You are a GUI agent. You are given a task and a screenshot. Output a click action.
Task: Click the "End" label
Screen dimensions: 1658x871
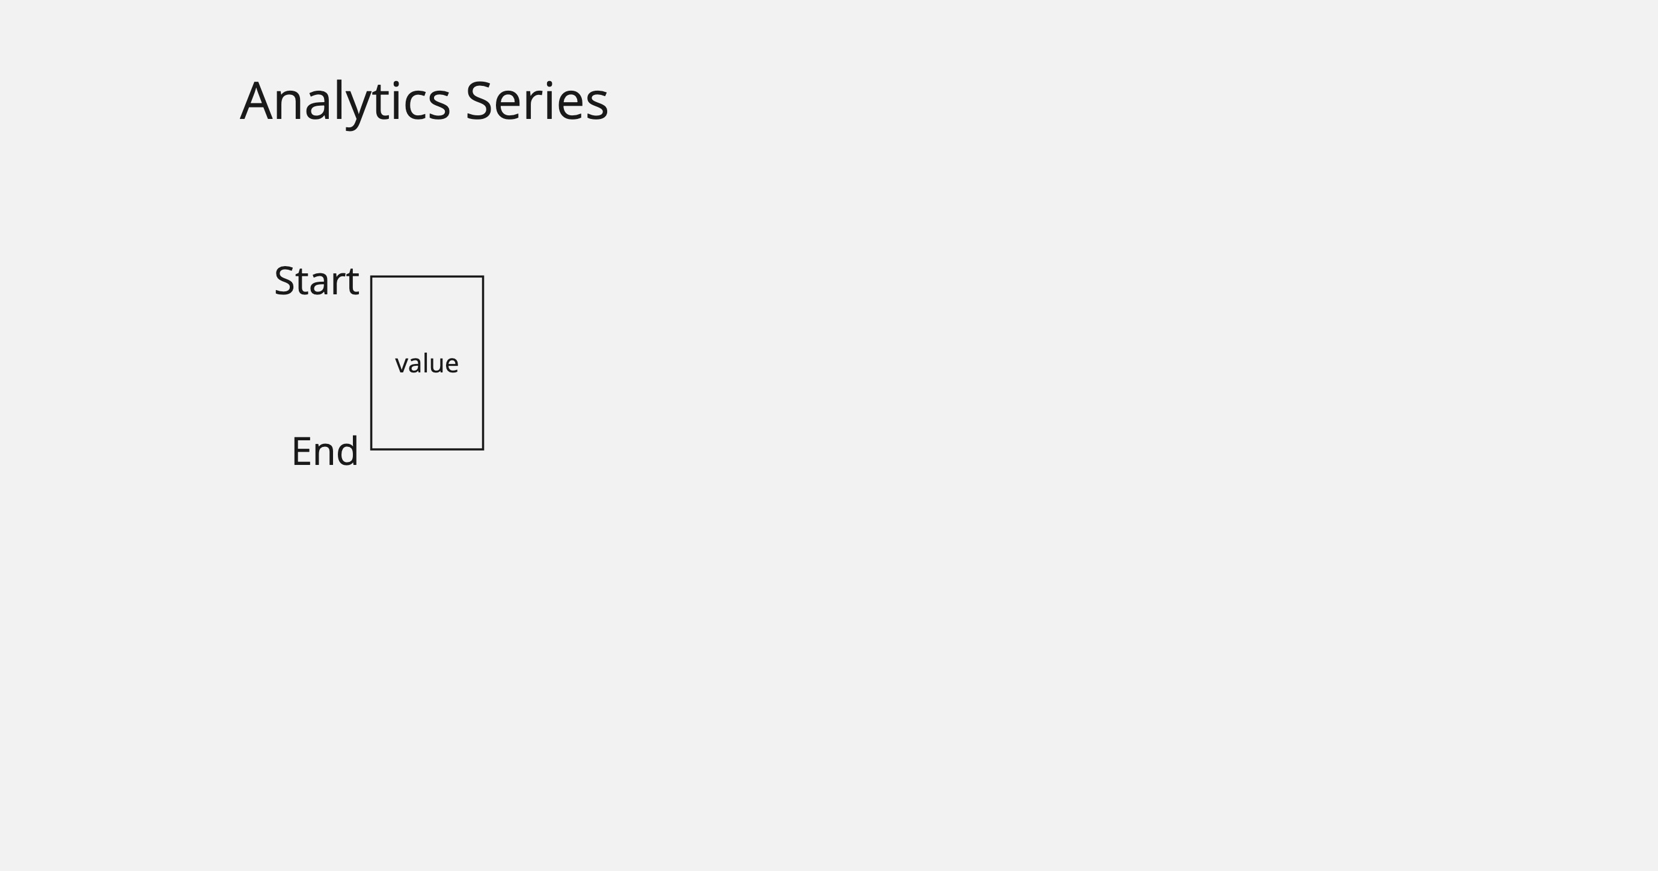(325, 452)
